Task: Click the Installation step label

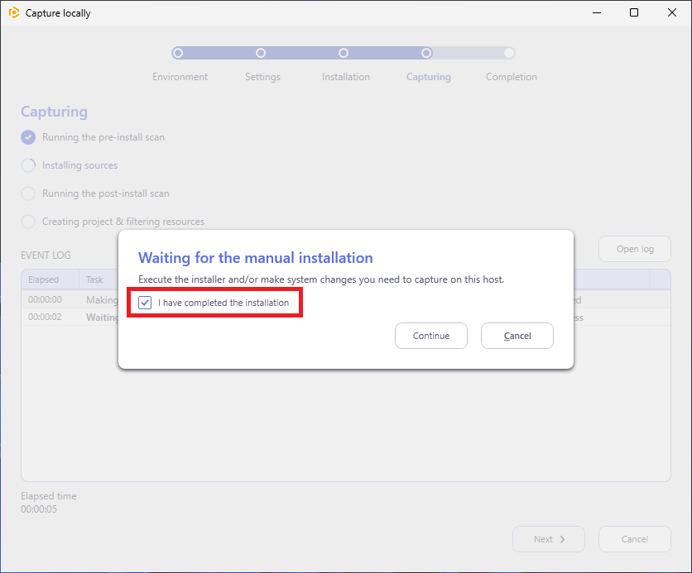Action: [345, 77]
